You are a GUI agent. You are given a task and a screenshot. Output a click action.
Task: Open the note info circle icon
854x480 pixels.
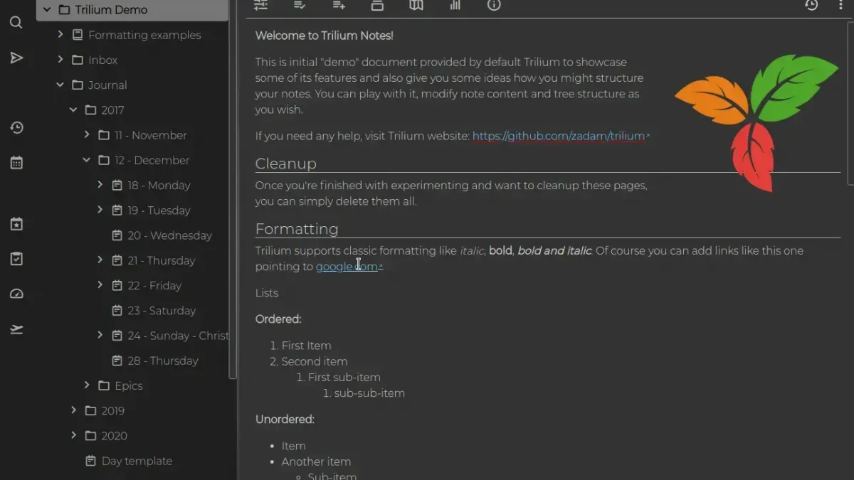(x=494, y=5)
